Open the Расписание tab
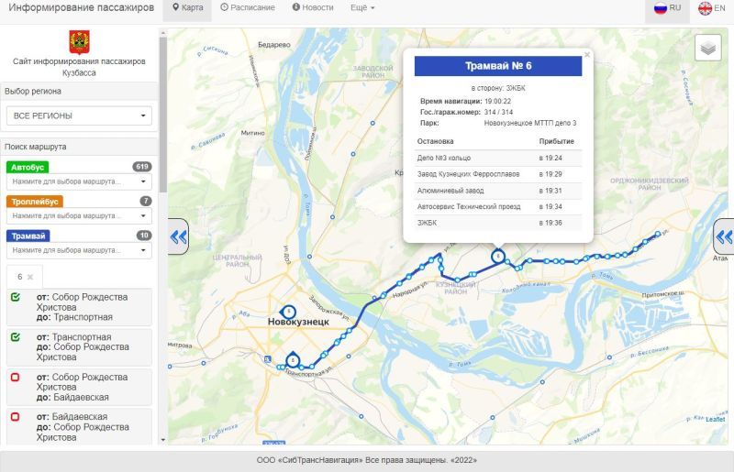This screenshot has width=734, height=472. click(x=248, y=8)
